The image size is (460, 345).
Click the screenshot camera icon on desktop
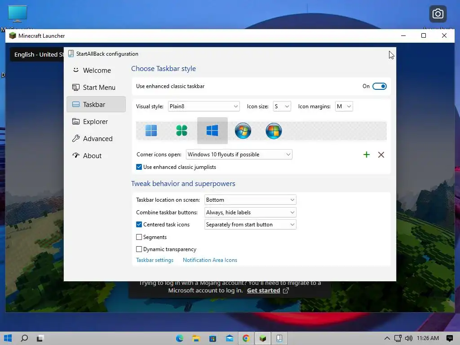click(438, 14)
